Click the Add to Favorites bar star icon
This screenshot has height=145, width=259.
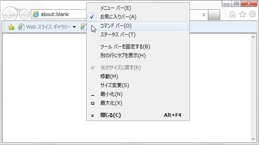(x=11, y=27)
